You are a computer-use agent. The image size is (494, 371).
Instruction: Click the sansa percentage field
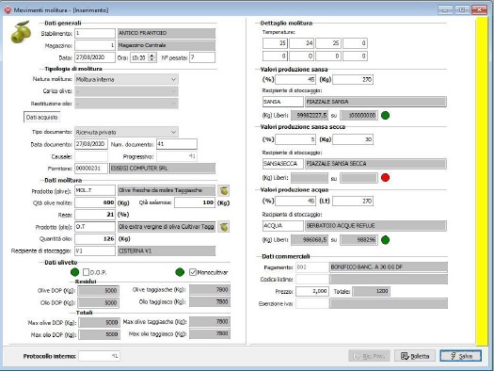coord(295,79)
